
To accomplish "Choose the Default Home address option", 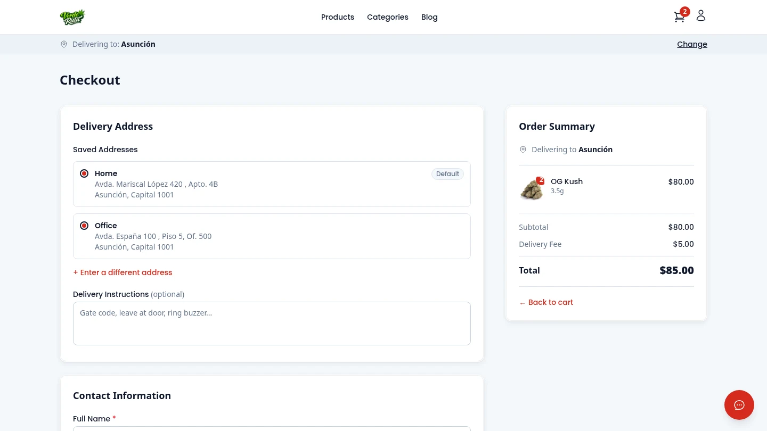I will (84, 173).
